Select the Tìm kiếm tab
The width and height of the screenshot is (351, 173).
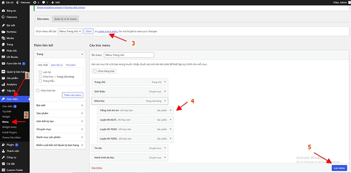[71, 65]
